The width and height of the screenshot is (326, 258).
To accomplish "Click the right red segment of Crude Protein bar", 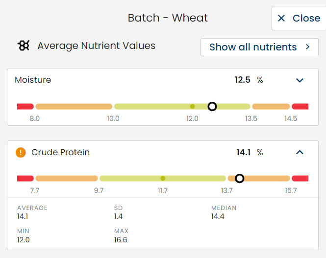I will (300, 179).
